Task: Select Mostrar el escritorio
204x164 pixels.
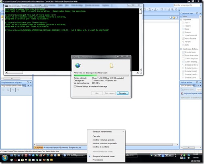Action: pyautogui.click(x=106, y=147)
